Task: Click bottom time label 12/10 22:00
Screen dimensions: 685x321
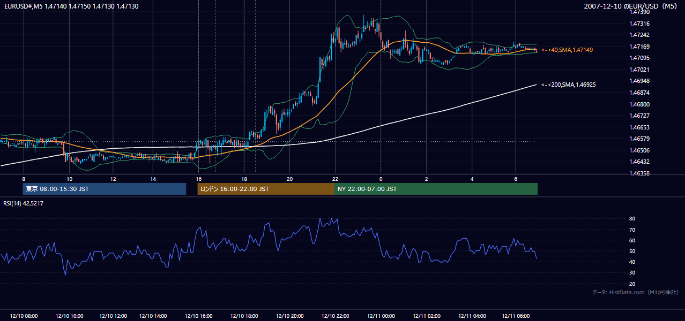Action: click(335, 316)
